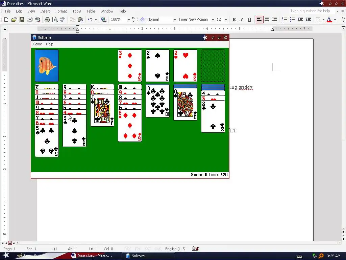Viewport: 346px width, 260px height.
Task: Click the search magnifier in system tray
Action: click(321, 256)
